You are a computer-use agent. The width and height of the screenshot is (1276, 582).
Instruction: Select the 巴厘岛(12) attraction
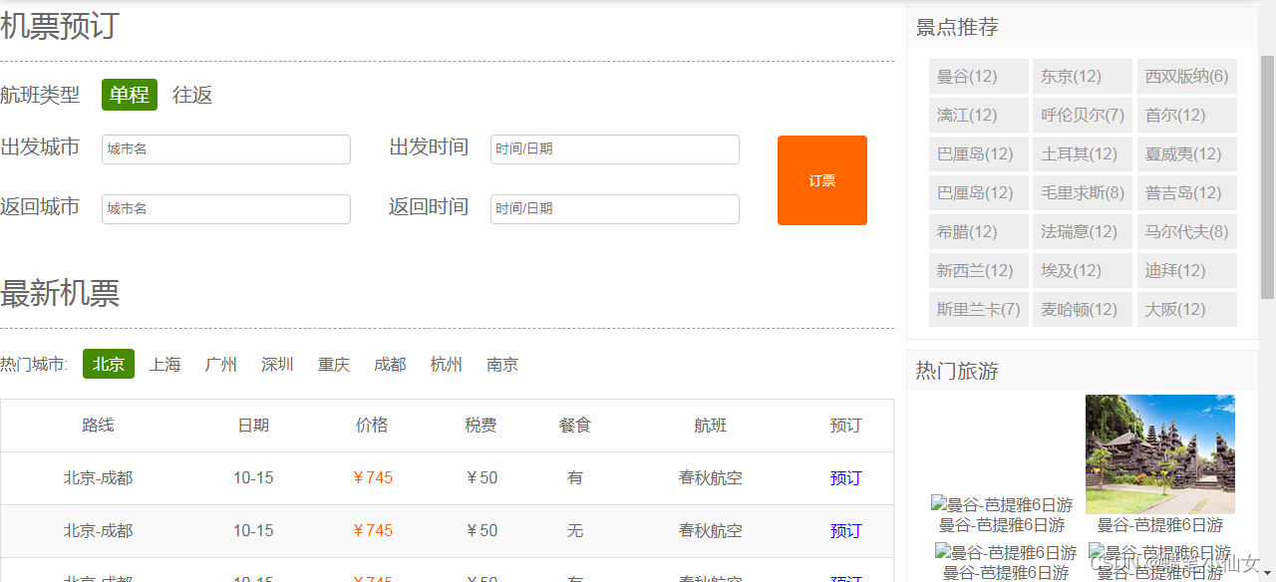[x=978, y=153]
